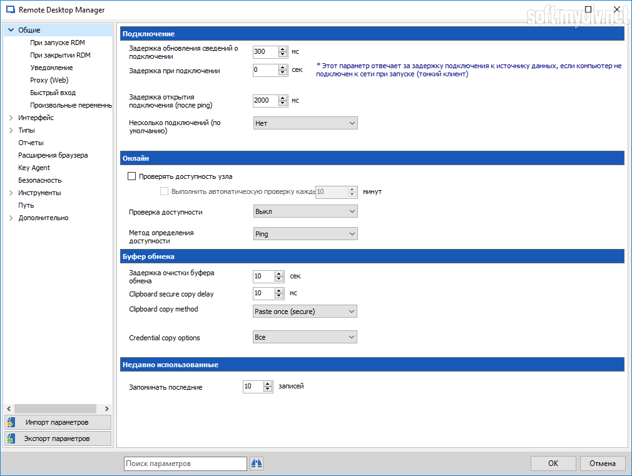Decrease the Clipboard secure copy delay value
This screenshot has height=476, width=632.
coord(279,296)
